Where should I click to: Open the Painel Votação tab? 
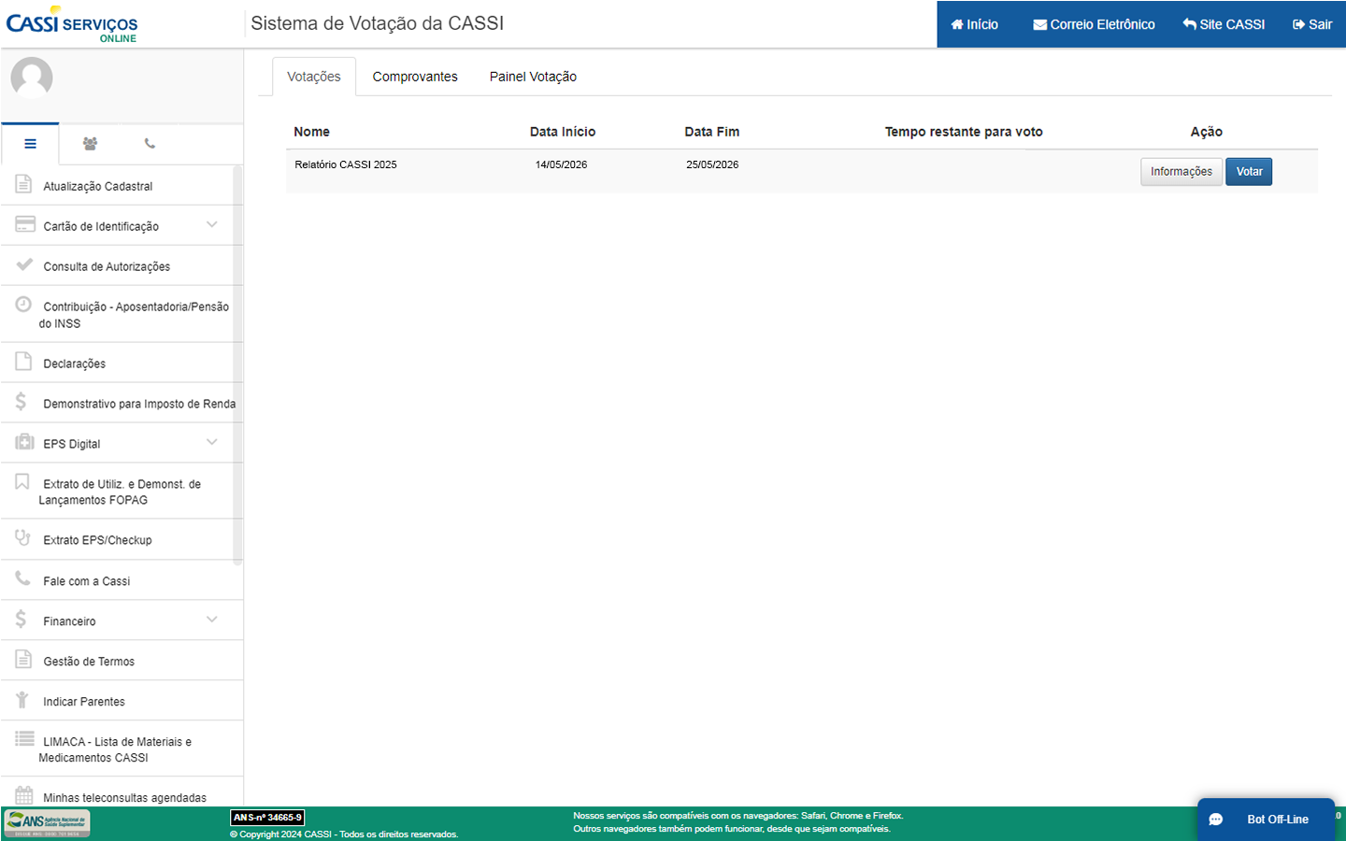533,77
